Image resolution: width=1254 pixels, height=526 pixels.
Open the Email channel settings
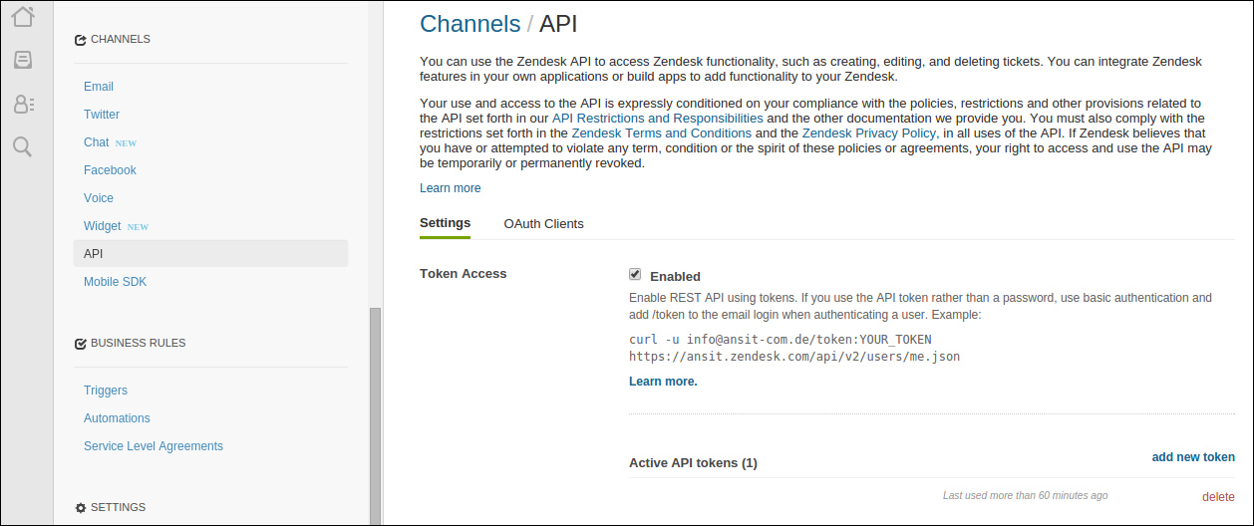tap(99, 87)
